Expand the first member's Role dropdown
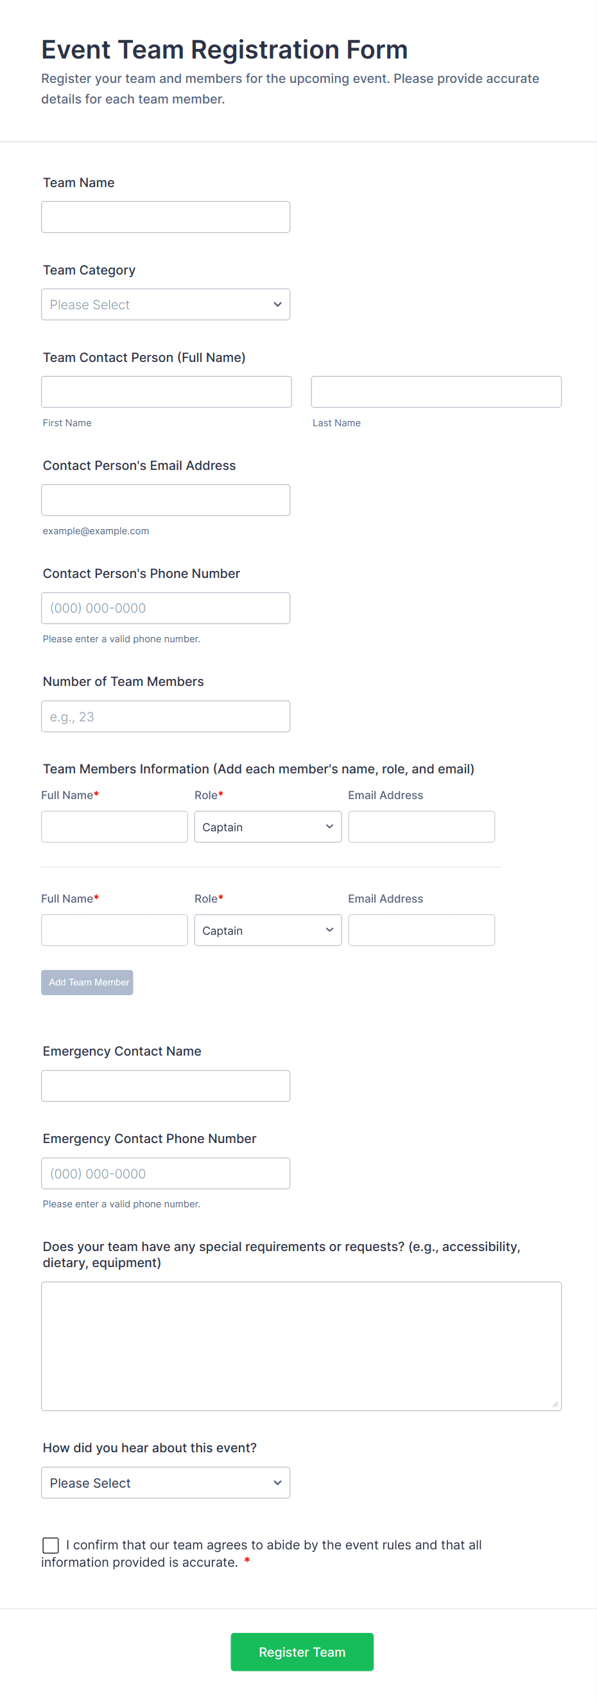The width and height of the screenshot is (597, 1703). point(268,827)
